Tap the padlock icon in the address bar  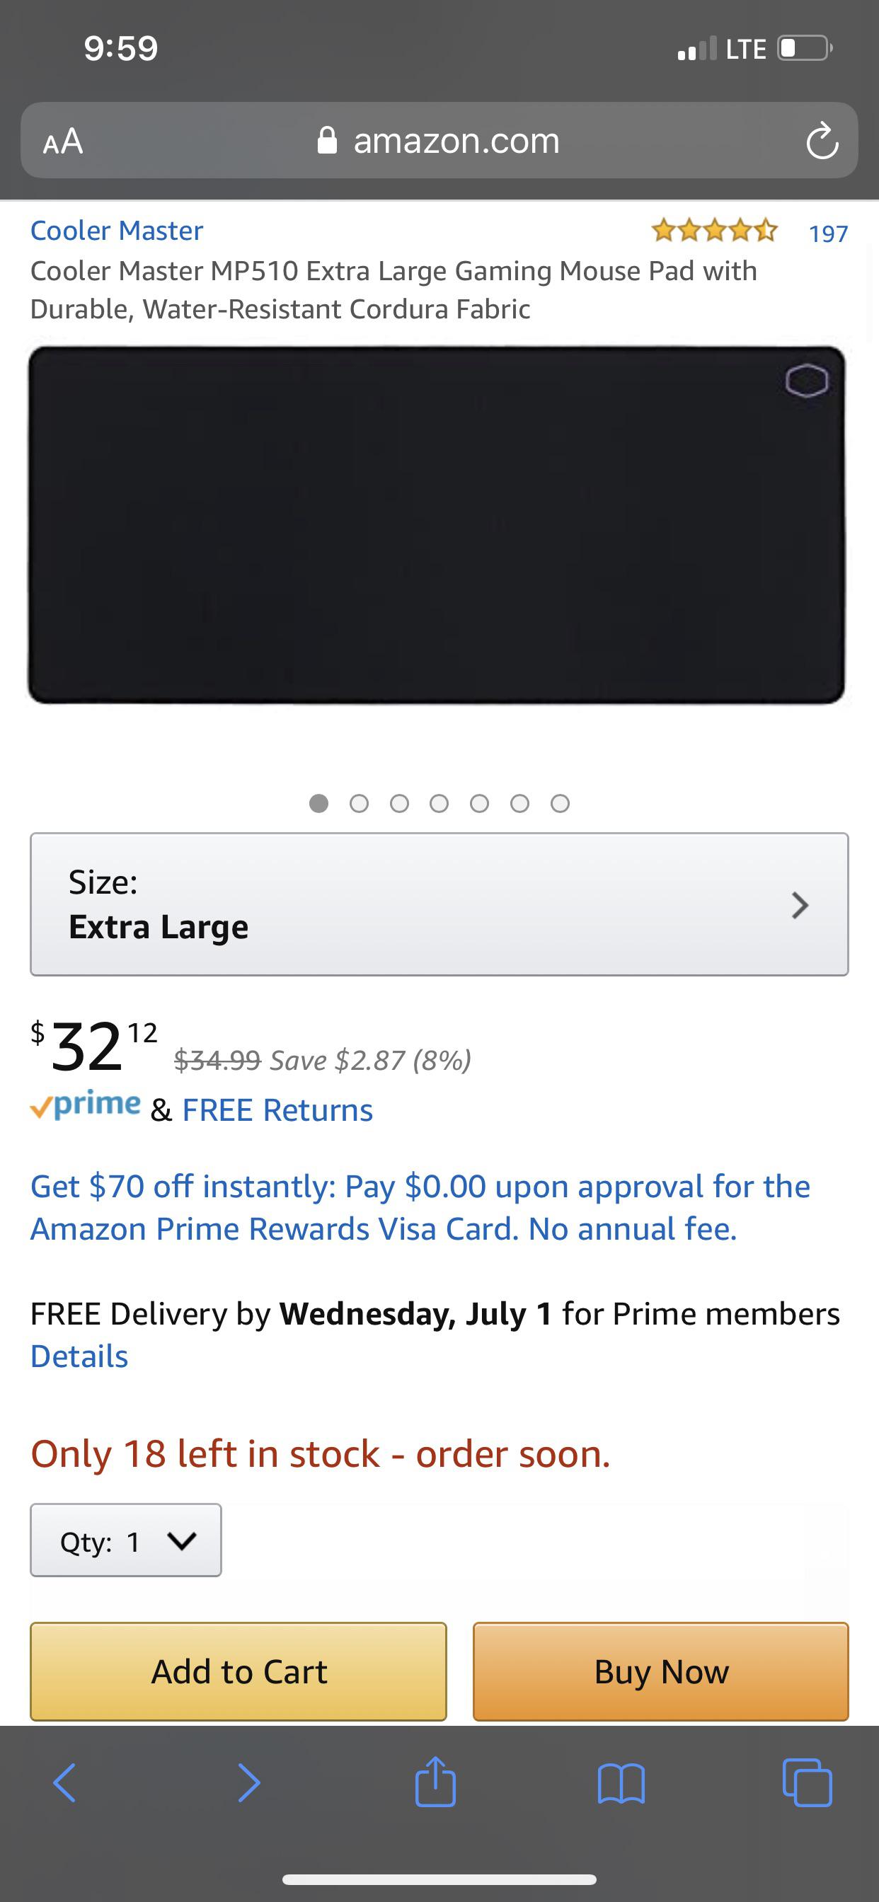[x=327, y=140]
